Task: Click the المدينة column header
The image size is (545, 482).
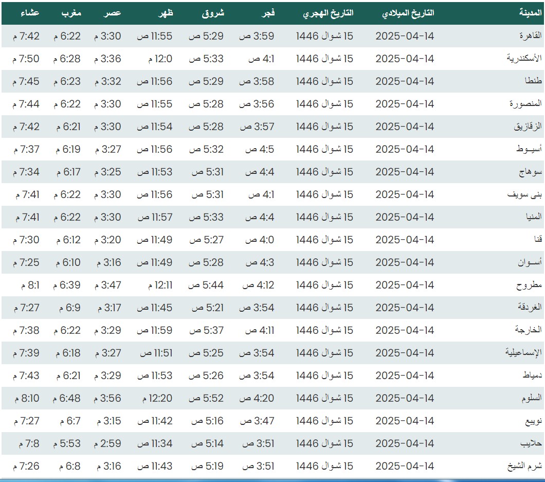Action: (530, 13)
